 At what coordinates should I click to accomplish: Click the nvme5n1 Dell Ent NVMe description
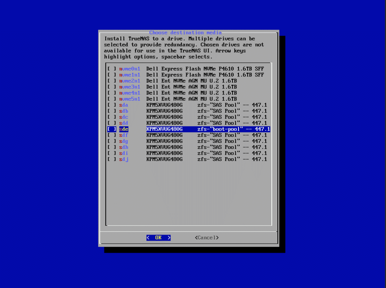(192, 99)
